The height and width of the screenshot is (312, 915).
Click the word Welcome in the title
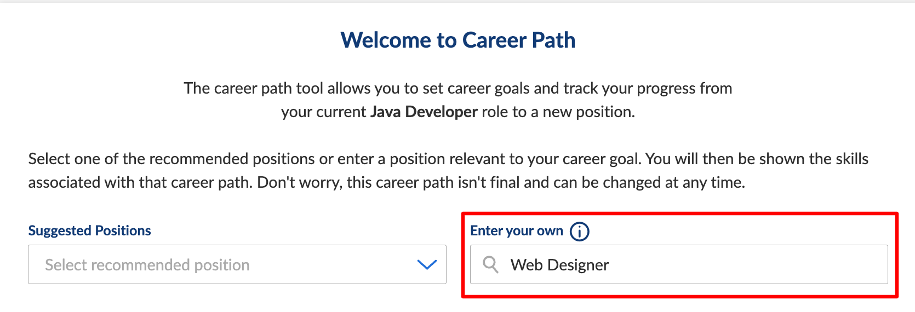point(386,41)
